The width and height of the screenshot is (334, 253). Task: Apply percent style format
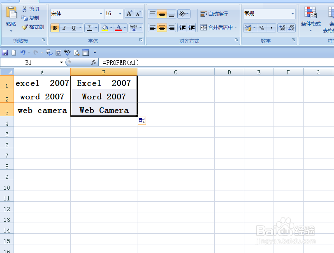262,28
